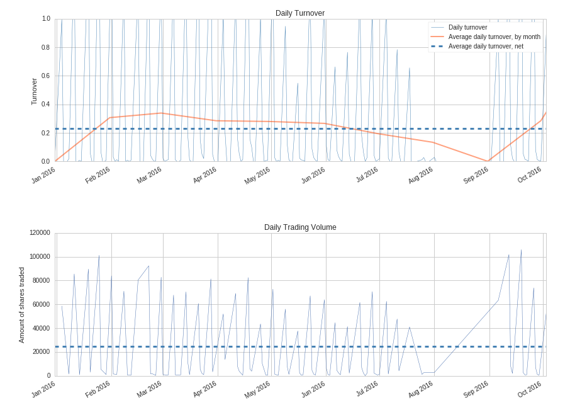The height and width of the screenshot is (415, 570).
Task: Click 'Jan 2016' under the Daily Turnover chart
Action: (43, 175)
